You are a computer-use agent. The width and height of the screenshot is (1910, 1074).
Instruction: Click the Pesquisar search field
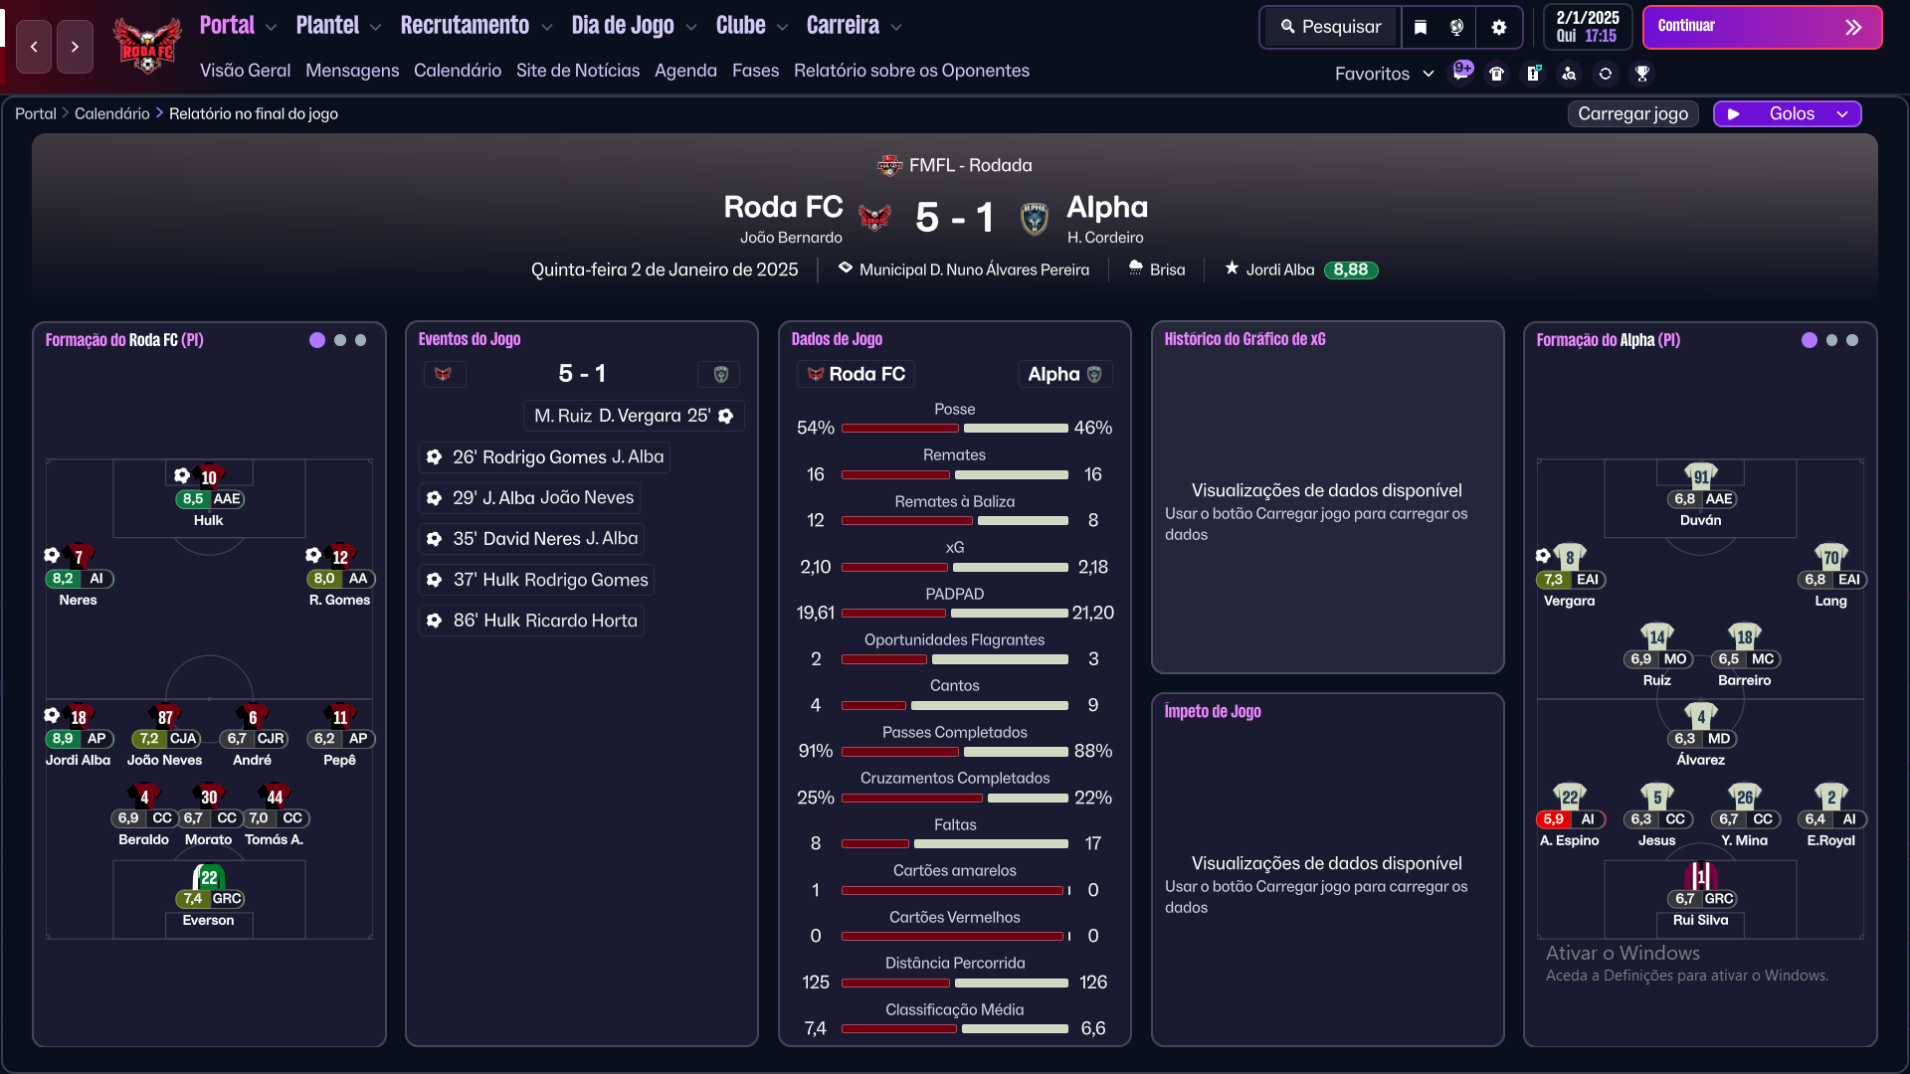pos(1331,27)
